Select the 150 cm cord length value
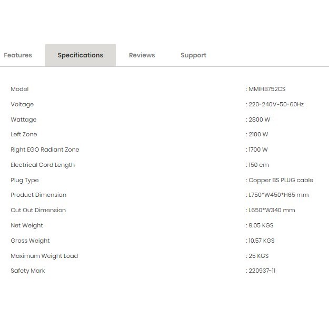Screen dimensions: 329x329 point(258,165)
